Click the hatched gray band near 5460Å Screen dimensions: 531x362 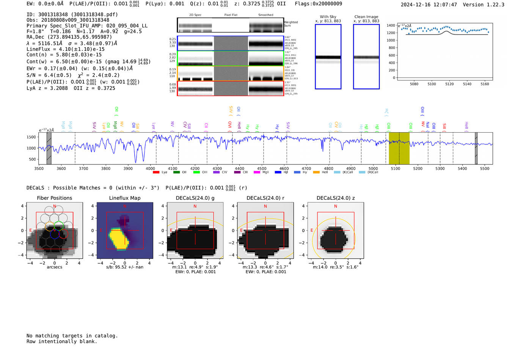[x=476, y=149]
